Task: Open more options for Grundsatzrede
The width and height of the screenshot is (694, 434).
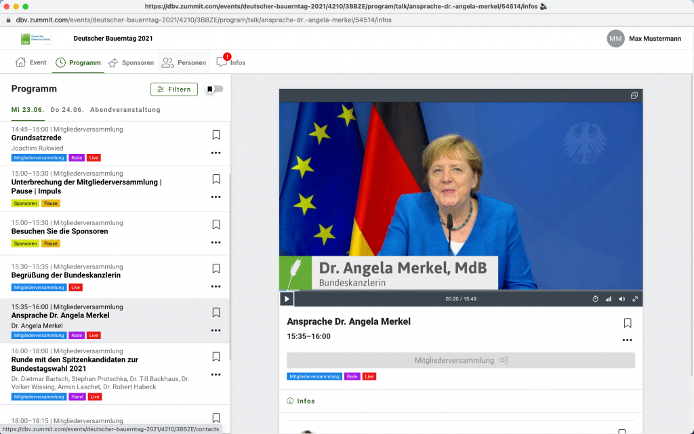Action: pos(216,153)
